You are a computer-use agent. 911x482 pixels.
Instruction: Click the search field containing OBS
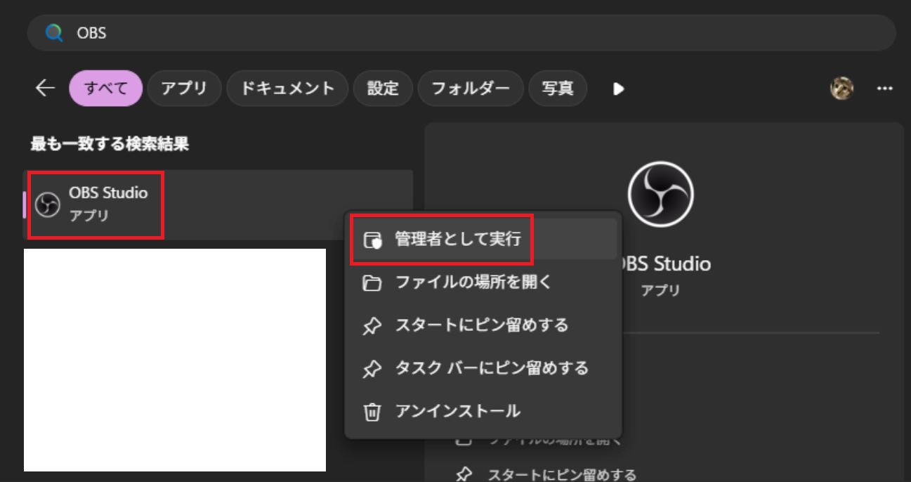(457, 32)
